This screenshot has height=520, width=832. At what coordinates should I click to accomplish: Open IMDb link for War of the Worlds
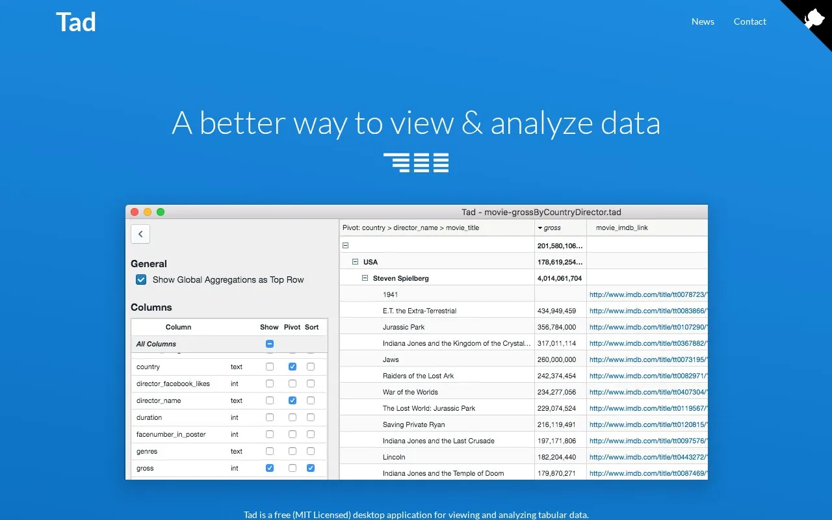648,392
